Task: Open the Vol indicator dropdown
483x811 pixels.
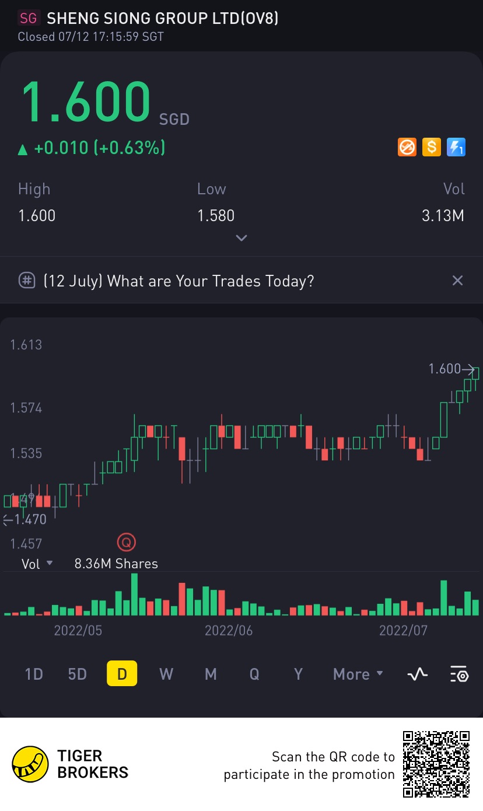Action: pos(37,564)
